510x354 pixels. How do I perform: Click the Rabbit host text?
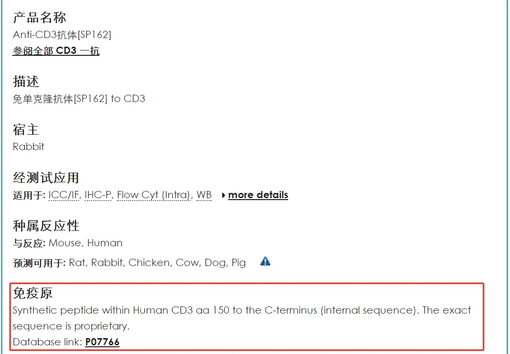(28, 147)
